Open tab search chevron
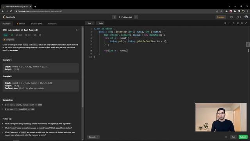Screen dimensions: 250x141 [229, 6]
